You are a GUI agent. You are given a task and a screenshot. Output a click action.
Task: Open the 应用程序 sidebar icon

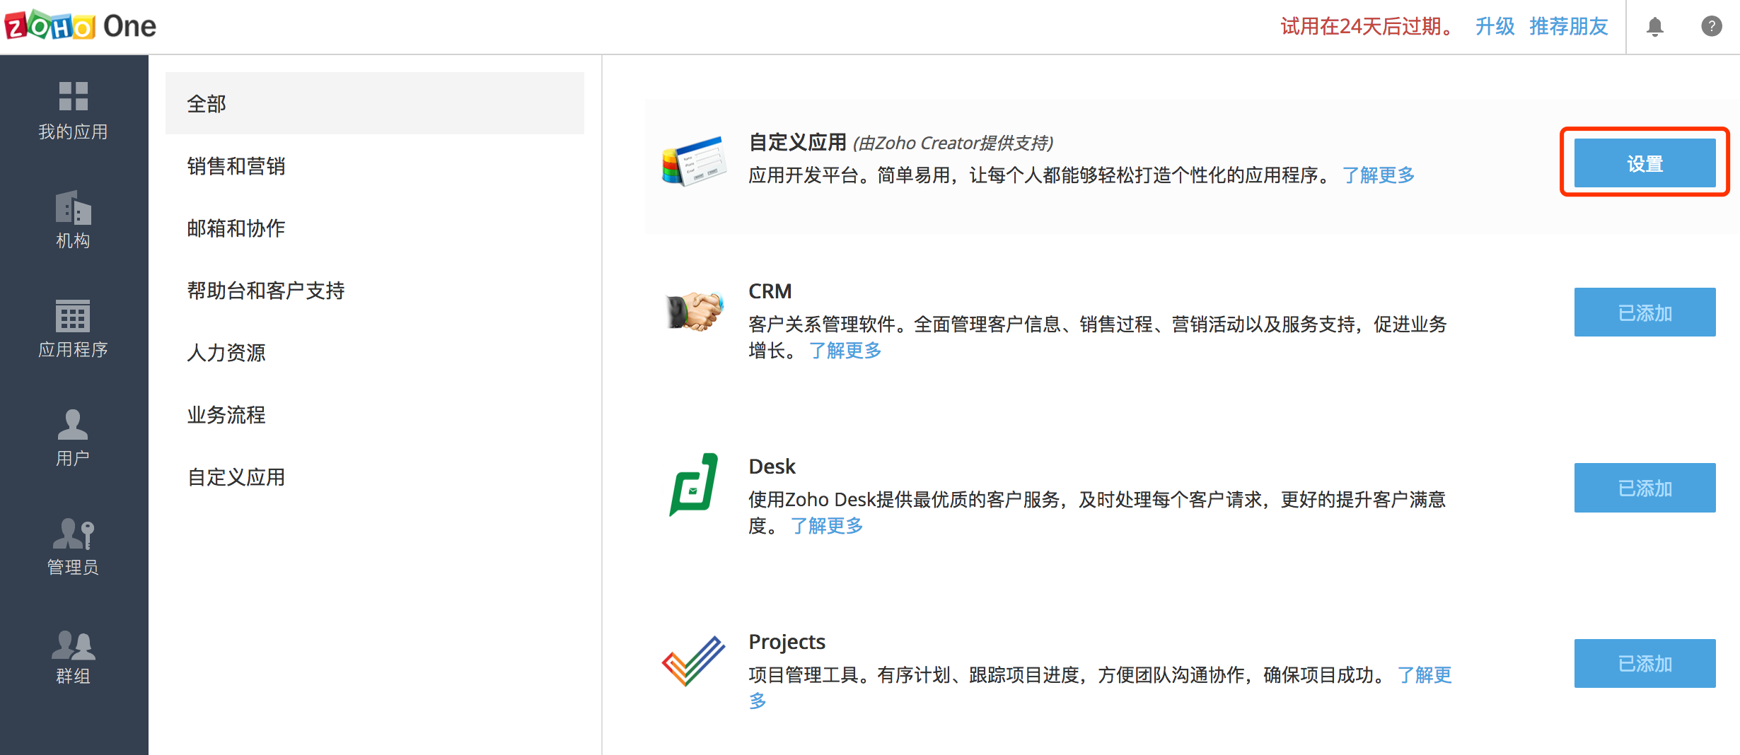tap(73, 316)
